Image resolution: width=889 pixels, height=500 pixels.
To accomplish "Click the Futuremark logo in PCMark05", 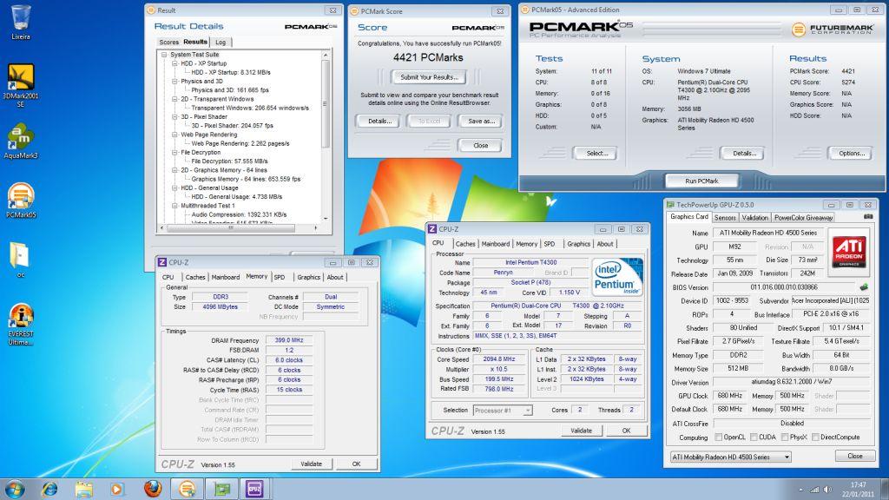I will point(833,30).
